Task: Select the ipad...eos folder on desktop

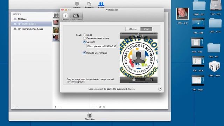Action: pos(199,8)
